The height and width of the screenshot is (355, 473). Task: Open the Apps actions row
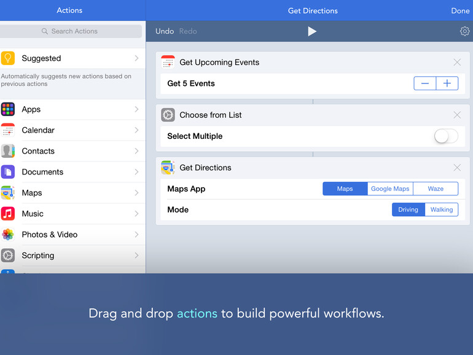pyautogui.click(x=72, y=109)
